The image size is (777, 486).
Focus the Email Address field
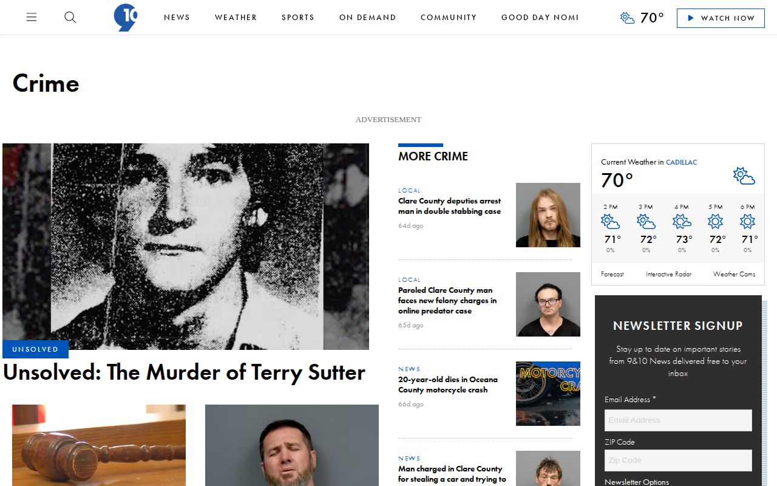pyautogui.click(x=678, y=420)
